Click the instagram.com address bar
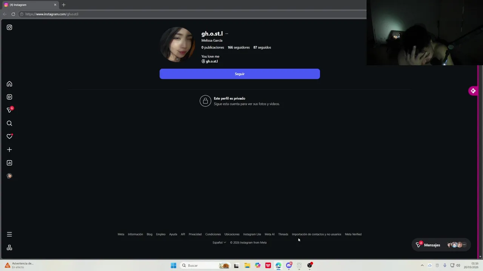 pyautogui.click(x=192, y=14)
